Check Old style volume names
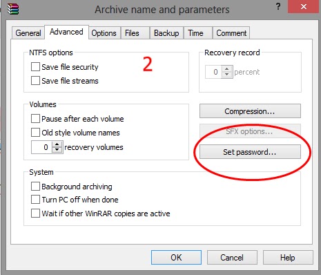The width and height of the screenshot is (321, 275). [35, 133]
